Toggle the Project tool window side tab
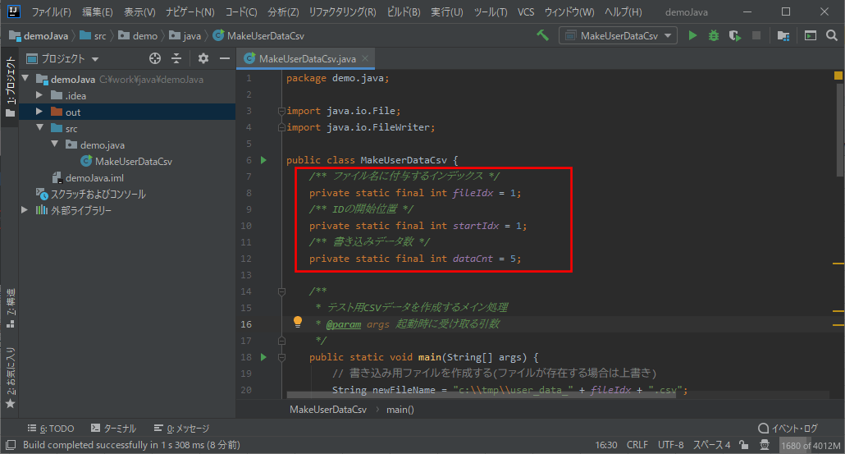 (10, 87)
